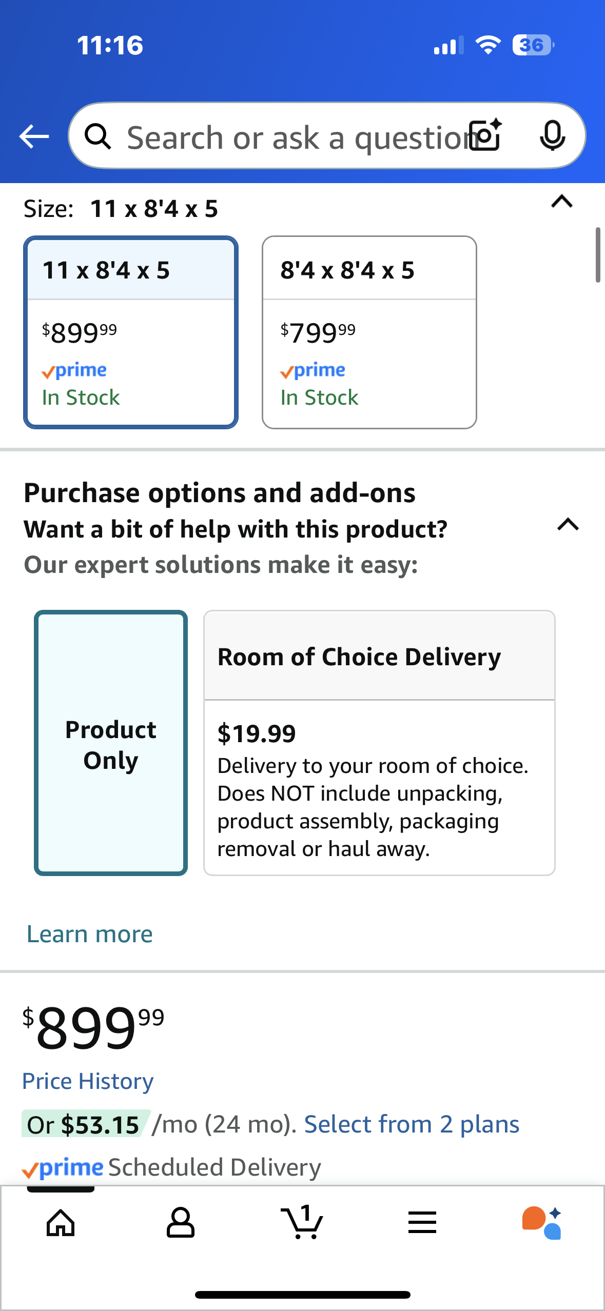Go to the Home tab
This screenshot has height=1311, width=605.
pyautogui.click(x=61, y=1223)
